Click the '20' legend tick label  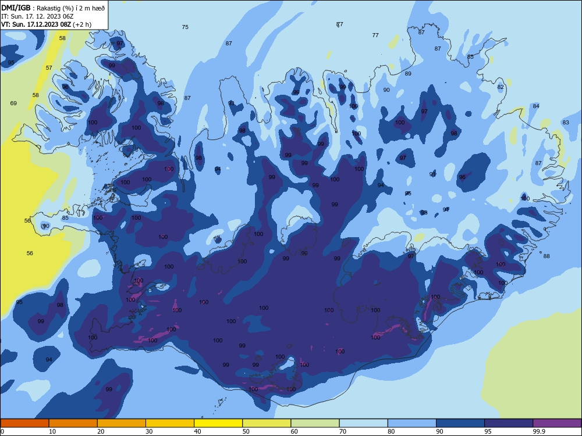pyautogui.click(x=101, y=431)
